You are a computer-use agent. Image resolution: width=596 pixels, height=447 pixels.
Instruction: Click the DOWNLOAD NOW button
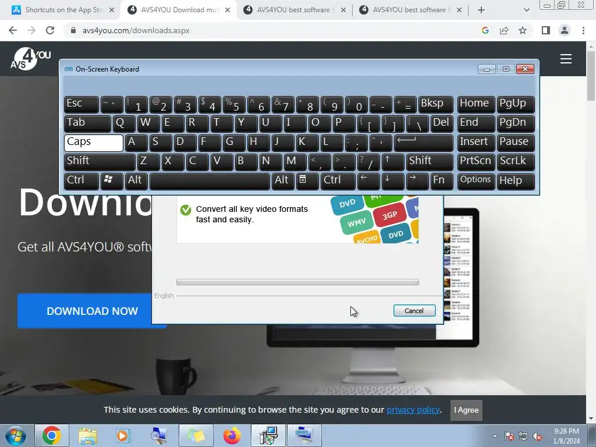tap(92, 311)
